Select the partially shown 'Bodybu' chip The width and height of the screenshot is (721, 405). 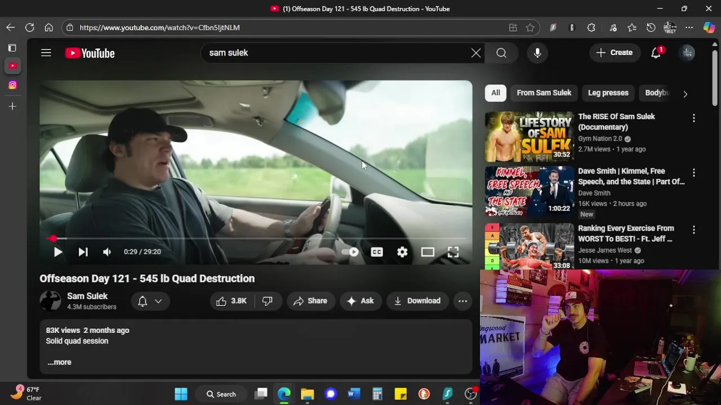(x=657, y=93)
